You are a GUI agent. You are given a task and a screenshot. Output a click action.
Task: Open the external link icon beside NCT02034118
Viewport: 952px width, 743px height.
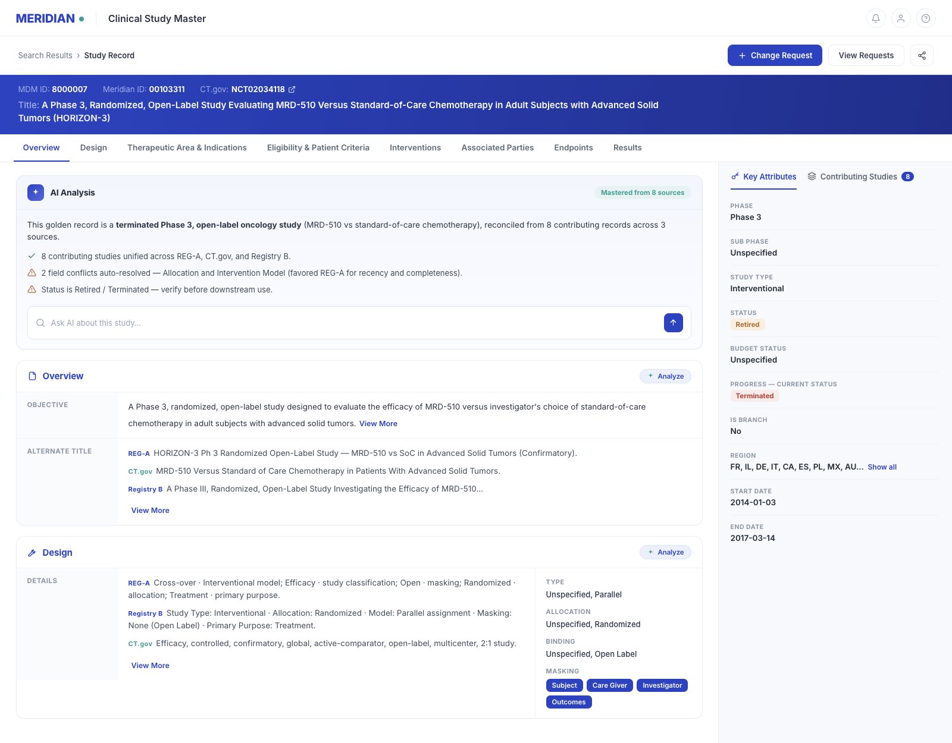coord(292,90)
